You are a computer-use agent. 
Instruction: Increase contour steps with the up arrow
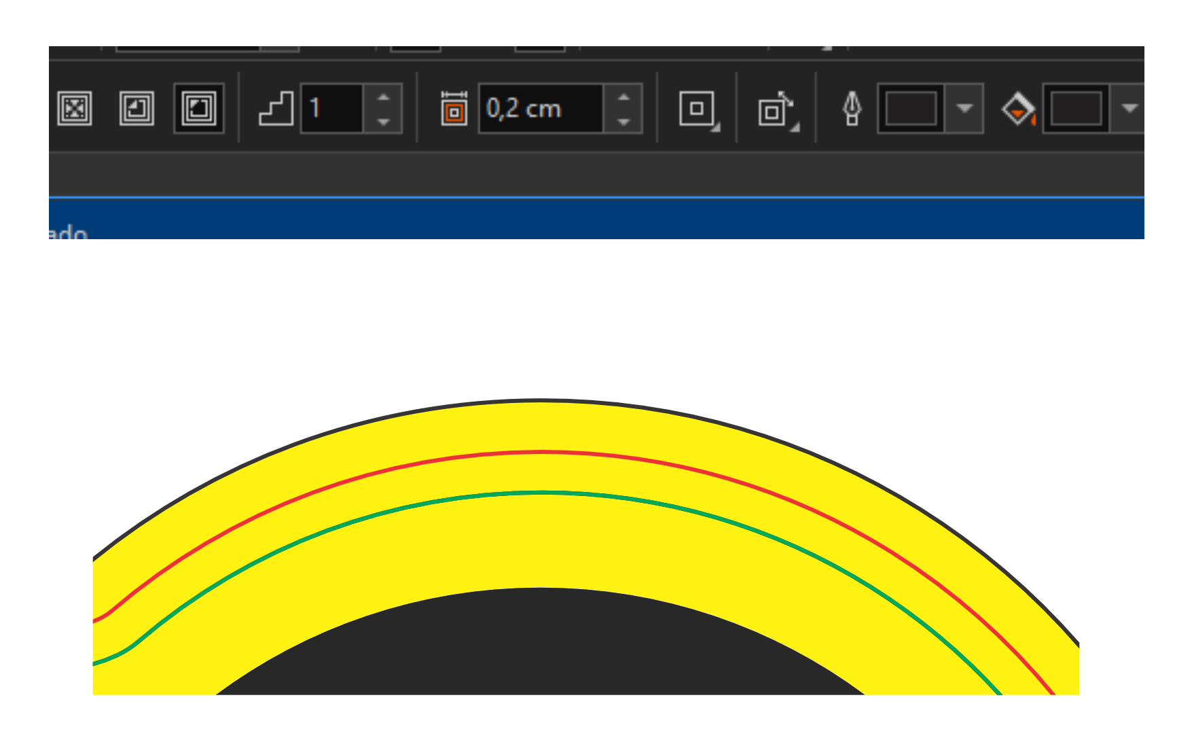click(x=384, y=98)
